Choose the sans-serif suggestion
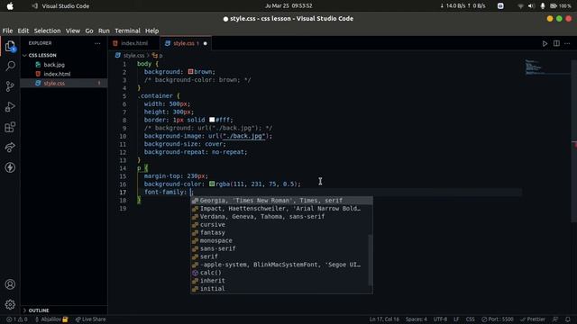The height and width of the screenshot is (324, 577). tap(281, 248)
